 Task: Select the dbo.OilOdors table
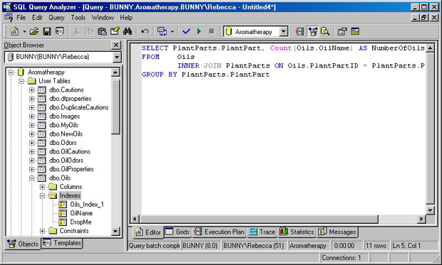[66, 160]
